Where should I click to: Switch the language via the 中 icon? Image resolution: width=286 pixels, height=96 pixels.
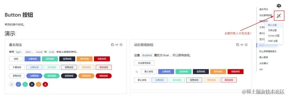pyautogui.click(x=279, y=6)
